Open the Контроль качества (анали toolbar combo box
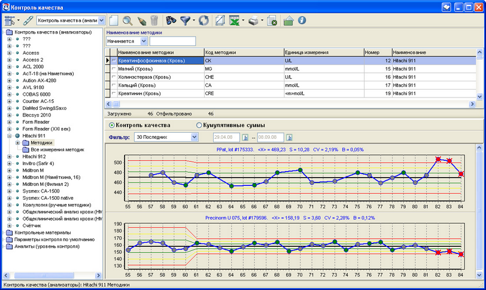The width and height of the screenshot is (486, 290). point(101,20)
